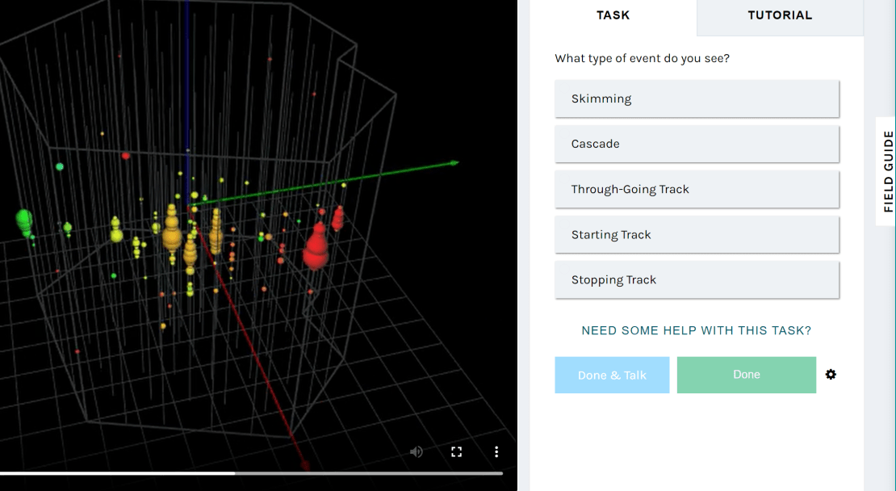This screenshot has height=491, width=896.
Task: Click the green Done button
Action: [x=747, y=375]
